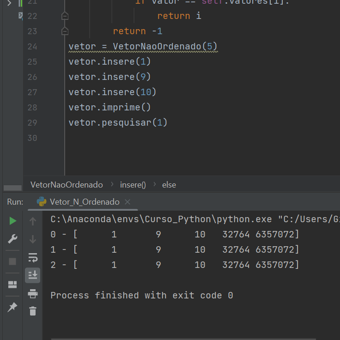Click else in the breadcrumb
Viewport: 340px width, 340px height.
pyautogui.click(x=169, y=185)
